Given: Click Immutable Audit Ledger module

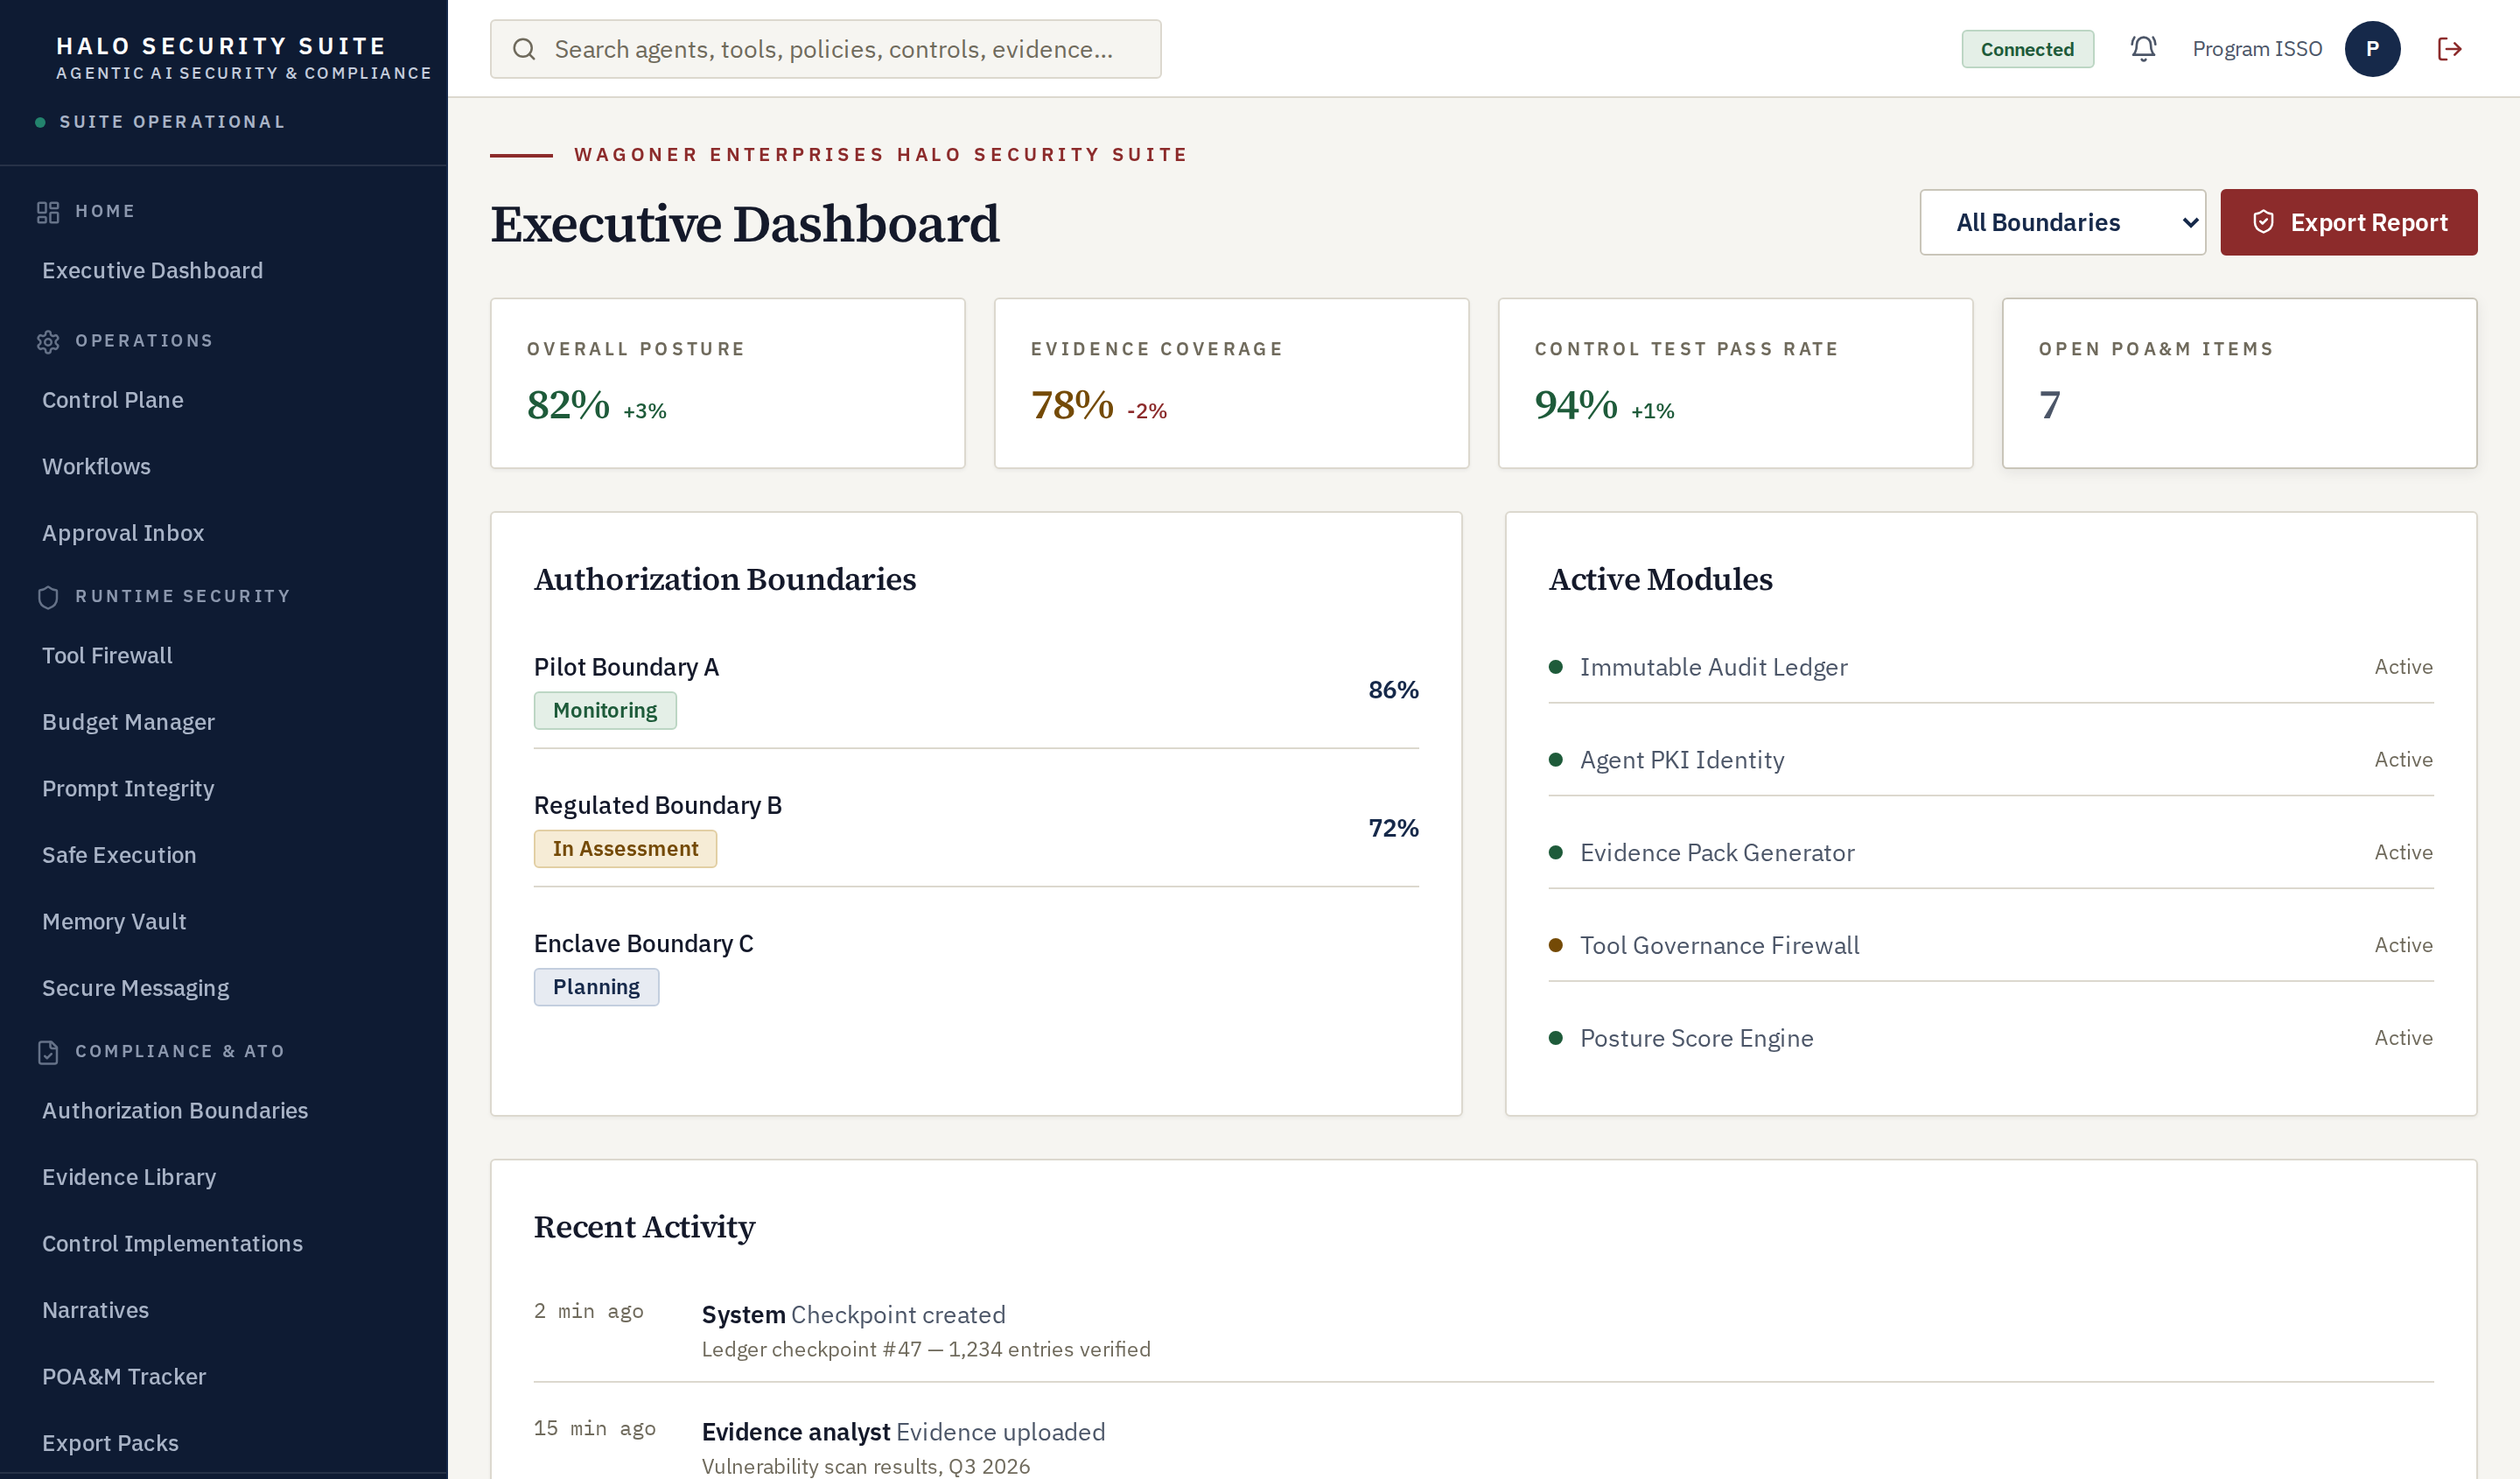Looking at the screenshot, I should click(x=1990, y=667).
